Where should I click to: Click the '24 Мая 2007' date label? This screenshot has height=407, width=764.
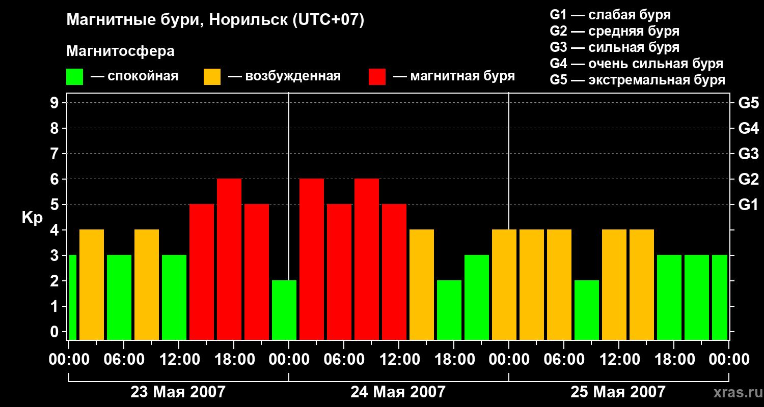point(398,392)
